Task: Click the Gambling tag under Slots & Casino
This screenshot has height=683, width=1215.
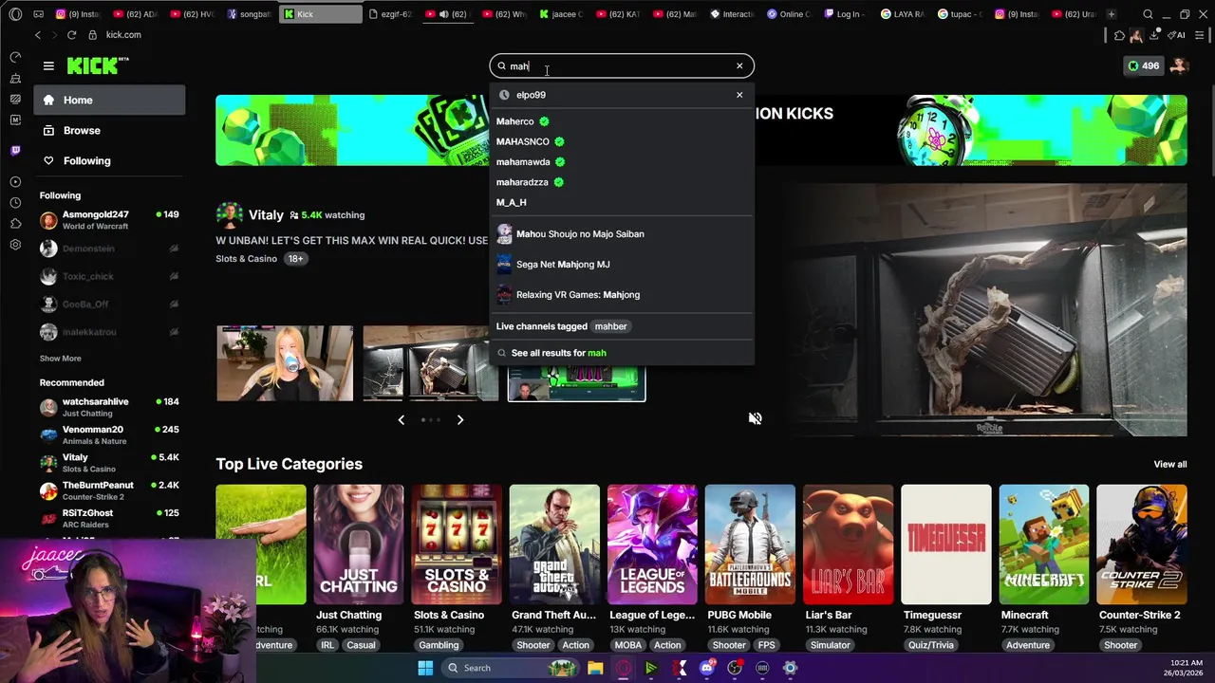Action: tap(439, 645)
